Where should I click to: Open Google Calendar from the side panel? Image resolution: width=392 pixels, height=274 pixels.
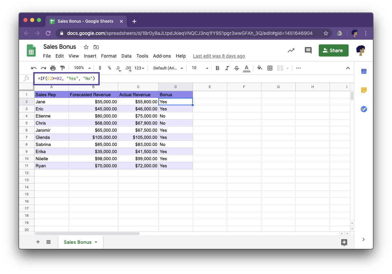(x=364, y=71)
